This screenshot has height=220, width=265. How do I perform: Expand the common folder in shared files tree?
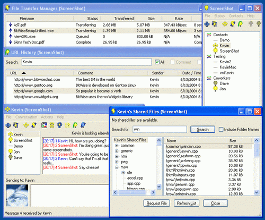coord(117,146)
